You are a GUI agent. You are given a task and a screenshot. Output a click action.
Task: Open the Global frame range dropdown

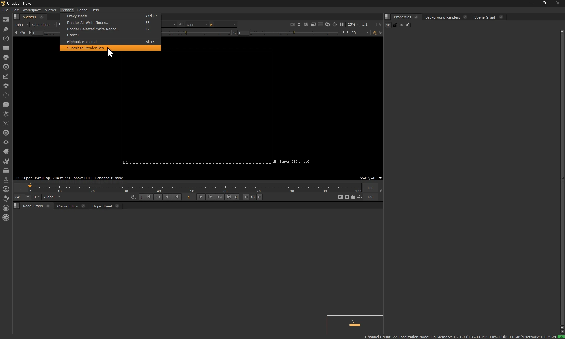52,197
